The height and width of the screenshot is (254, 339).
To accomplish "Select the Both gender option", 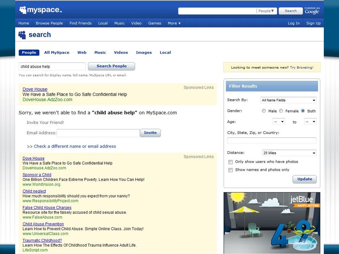I will (x=303, y=111).
